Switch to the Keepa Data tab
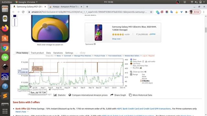The width and height of the screenshot is (207, 116). click(49, 53)
